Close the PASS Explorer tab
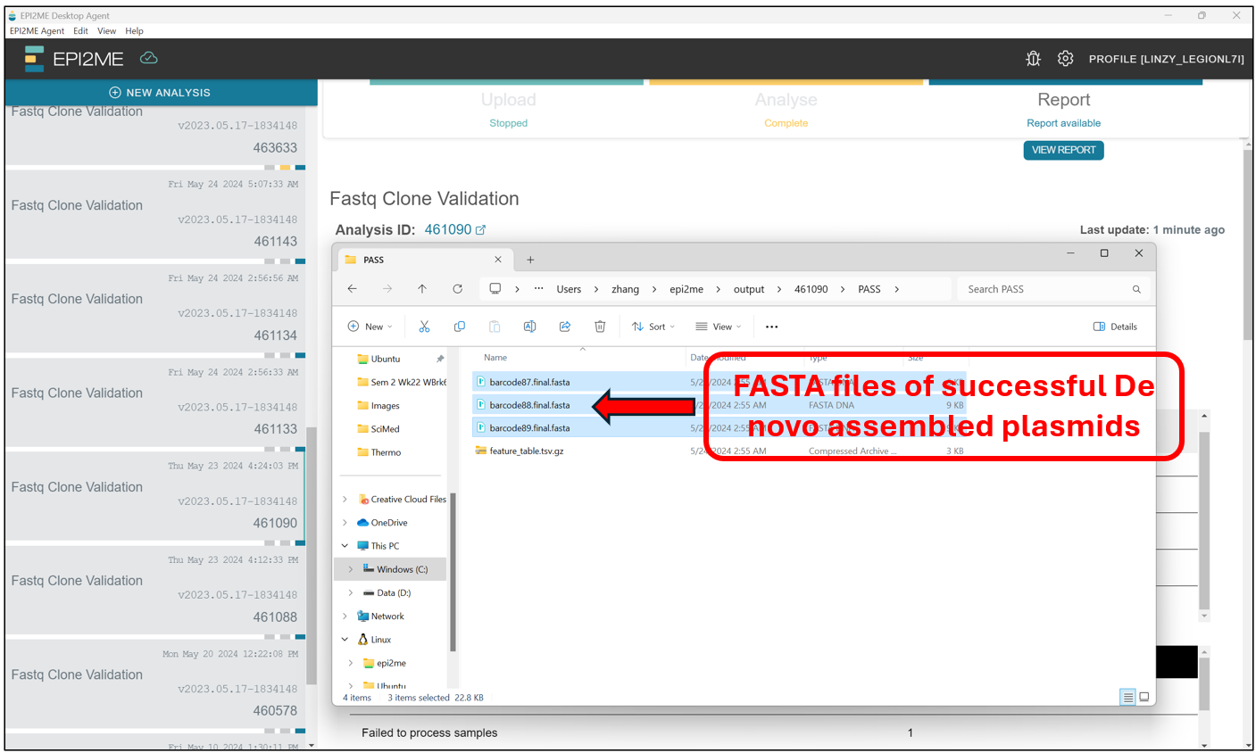The height and width of the screenshot is (753, 1256). click(x=498, y=260)
